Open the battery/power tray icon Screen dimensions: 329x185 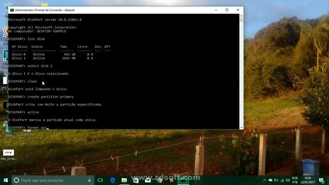[277, 180]
